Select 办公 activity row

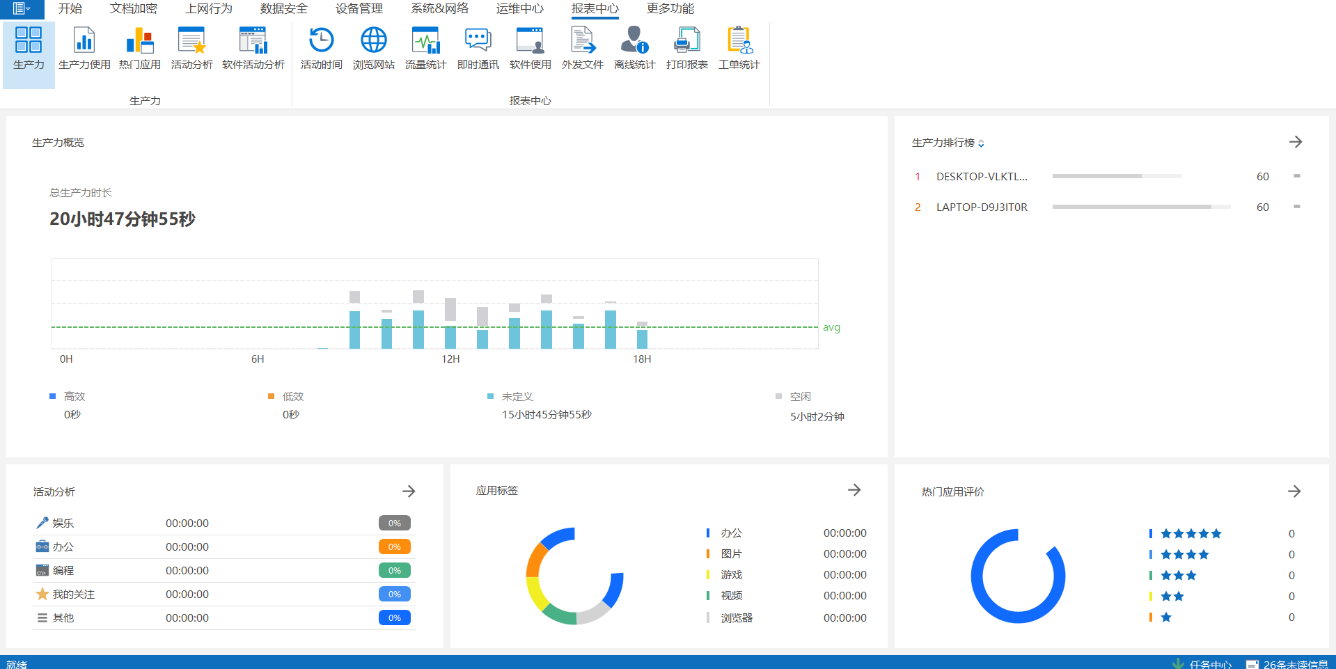pyautogui.click(x=223, y=546)
